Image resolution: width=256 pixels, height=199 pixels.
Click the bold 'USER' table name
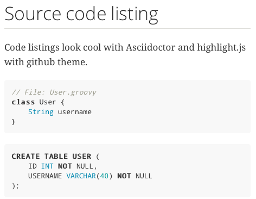(82, 157)
